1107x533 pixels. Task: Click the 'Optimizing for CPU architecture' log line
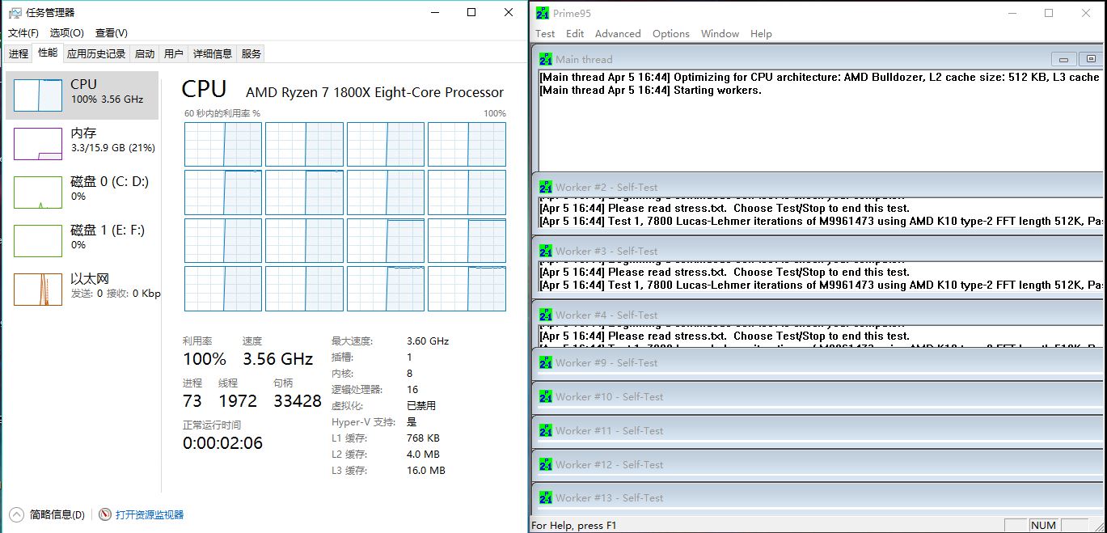[820, 77]
